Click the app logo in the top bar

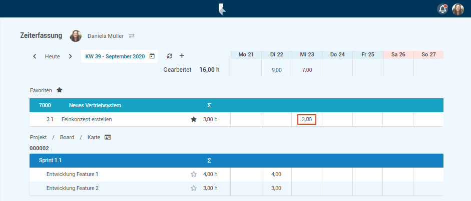point(222,9)
